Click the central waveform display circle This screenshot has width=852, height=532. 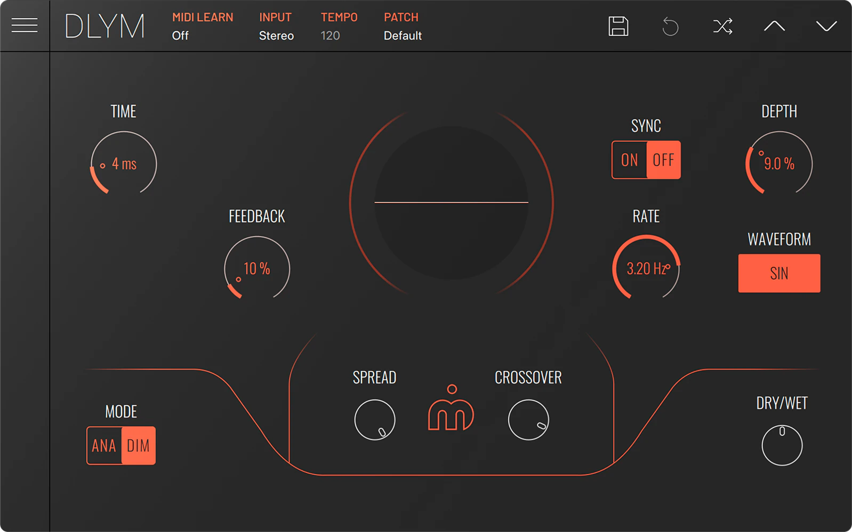451,202
